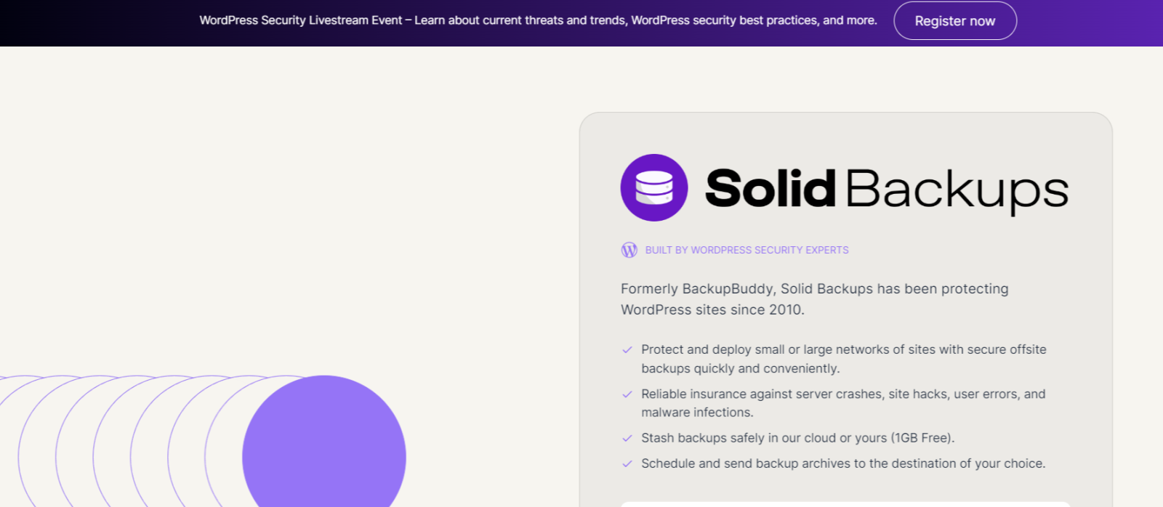Viewport: 1163px width, 507px height.
Task: Click the WordPress Security Livestream Event banner text
Action: click(538, 20)
